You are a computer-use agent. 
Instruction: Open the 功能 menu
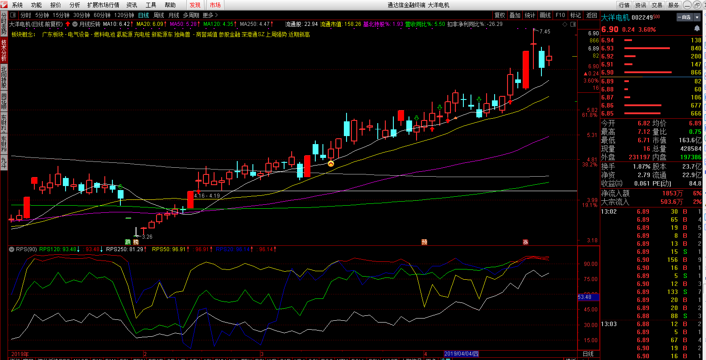[37, 5]
